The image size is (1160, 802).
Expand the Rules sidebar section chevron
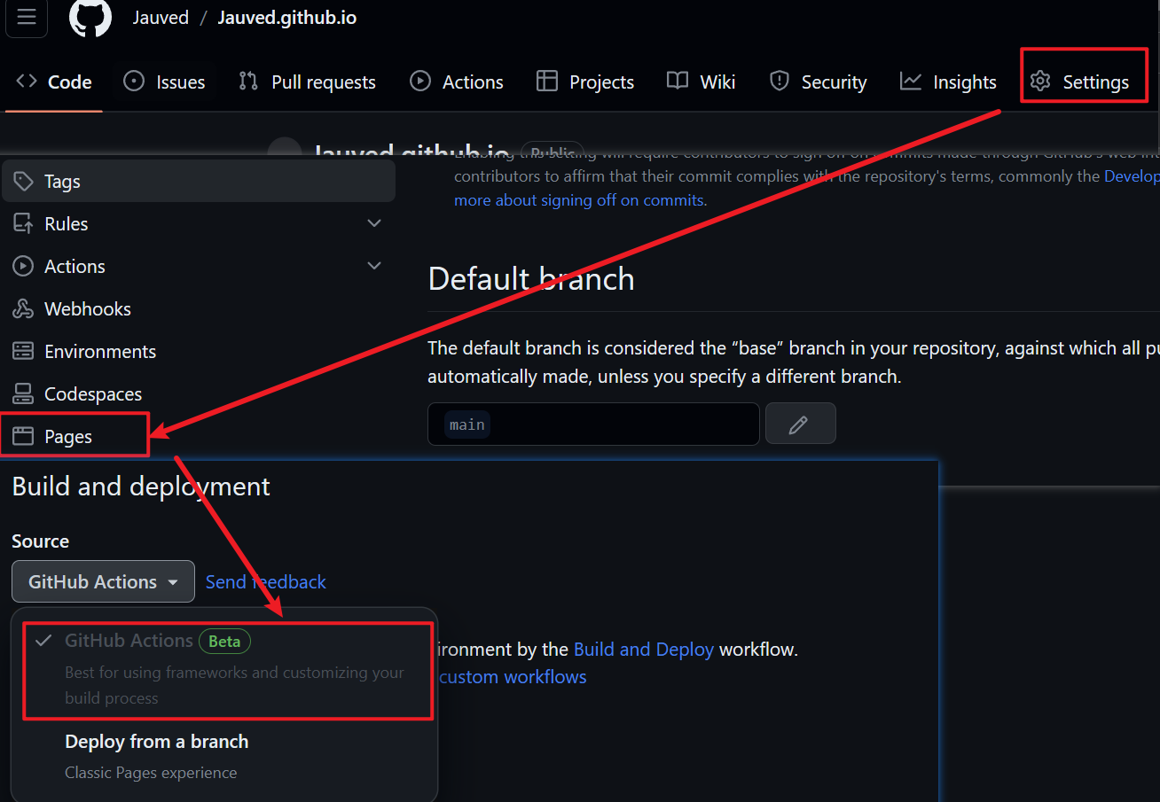pyautogui.click(x=374, y=224)
